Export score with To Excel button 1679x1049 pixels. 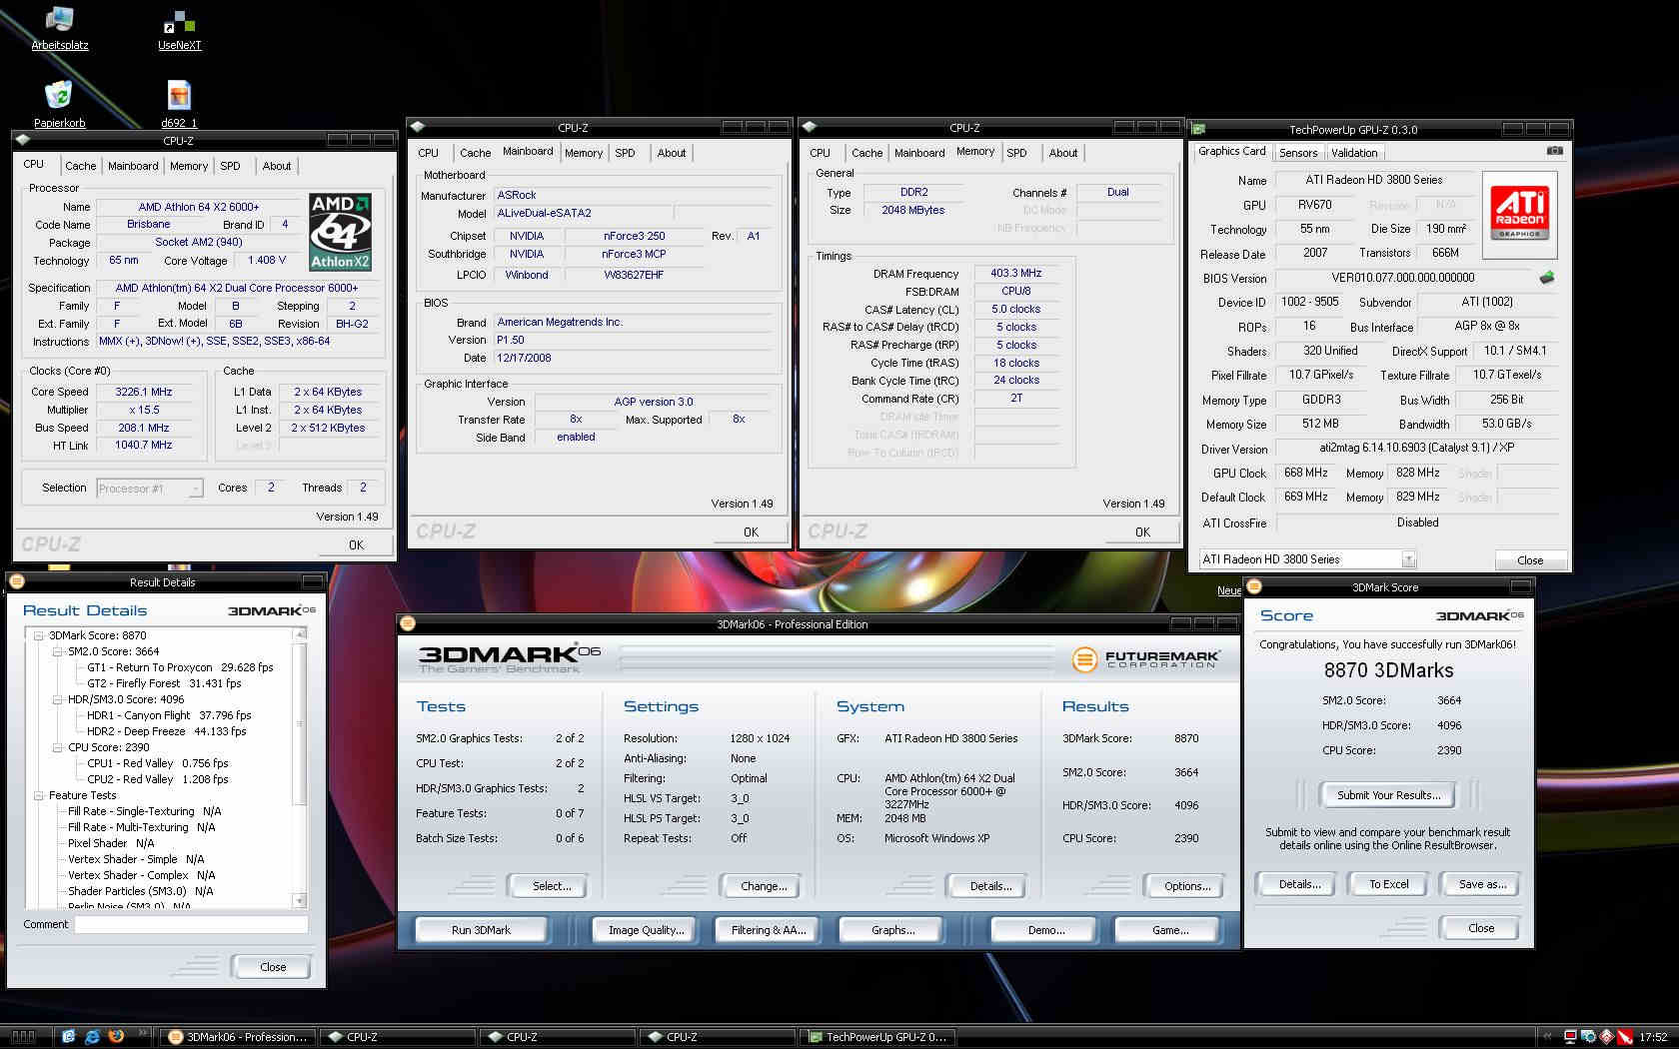(x=1389, y=884)
